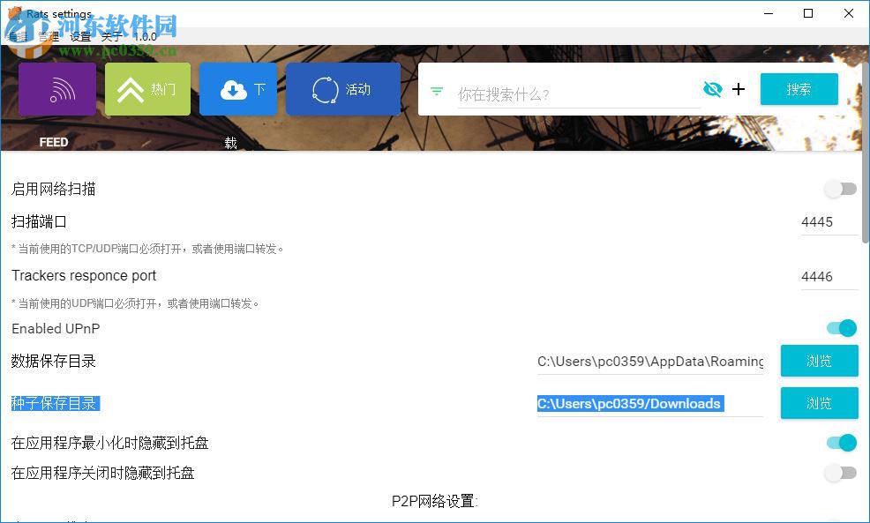This screenshot has width=870, height=523.
Task: Browse for the data save directory
Action: point(819,361)
